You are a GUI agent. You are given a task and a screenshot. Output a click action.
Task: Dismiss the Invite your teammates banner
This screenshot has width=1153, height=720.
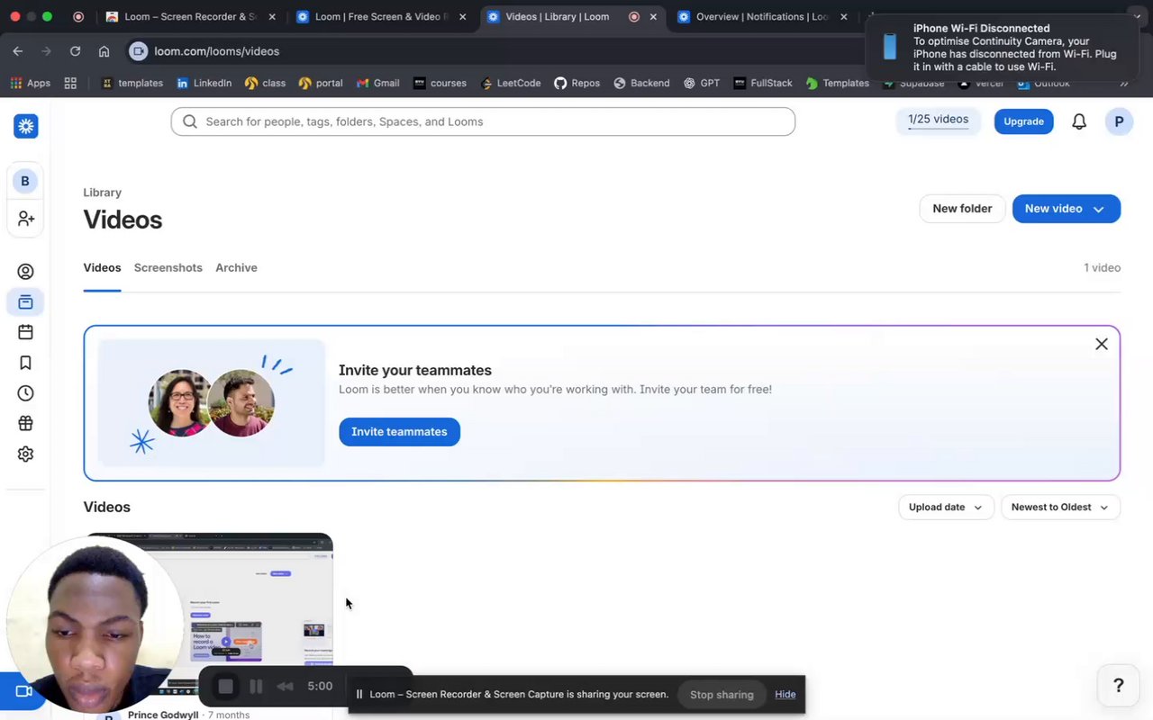click(x=1102, y=345)
